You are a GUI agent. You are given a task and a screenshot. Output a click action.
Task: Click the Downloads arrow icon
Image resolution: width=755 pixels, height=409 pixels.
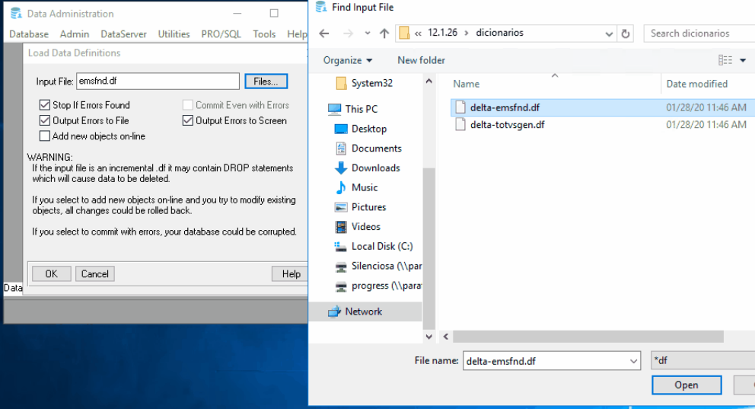pyautogui.click(x=341, y=168)
